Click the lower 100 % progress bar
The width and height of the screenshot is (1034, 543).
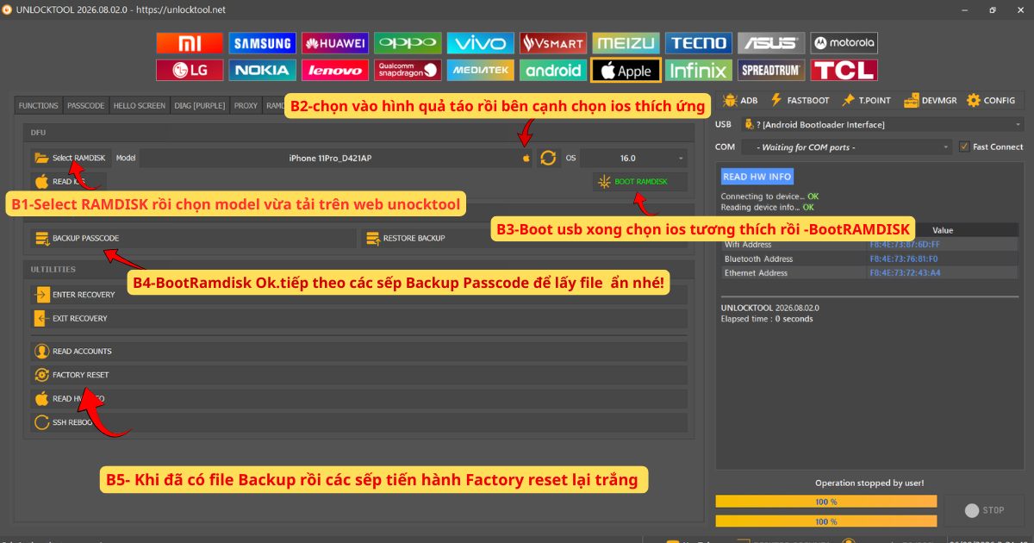tap(826, 521)
